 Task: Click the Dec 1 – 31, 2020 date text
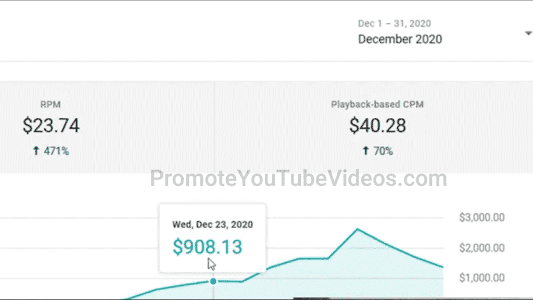[395, 23]
